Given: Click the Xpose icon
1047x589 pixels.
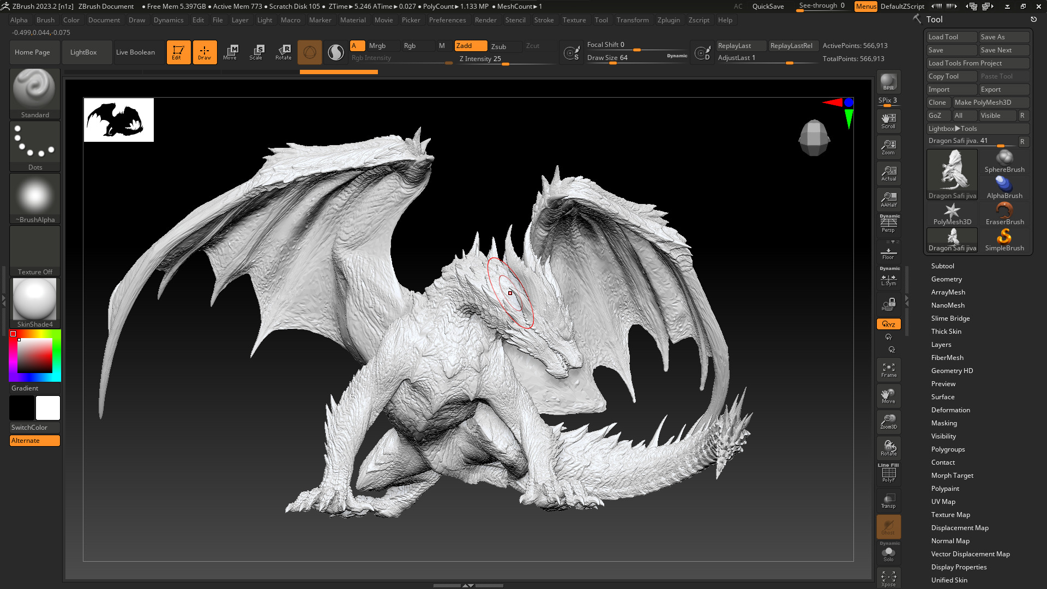Looking at the screenshot, I should pyautogui.click(x=888, y=578).
